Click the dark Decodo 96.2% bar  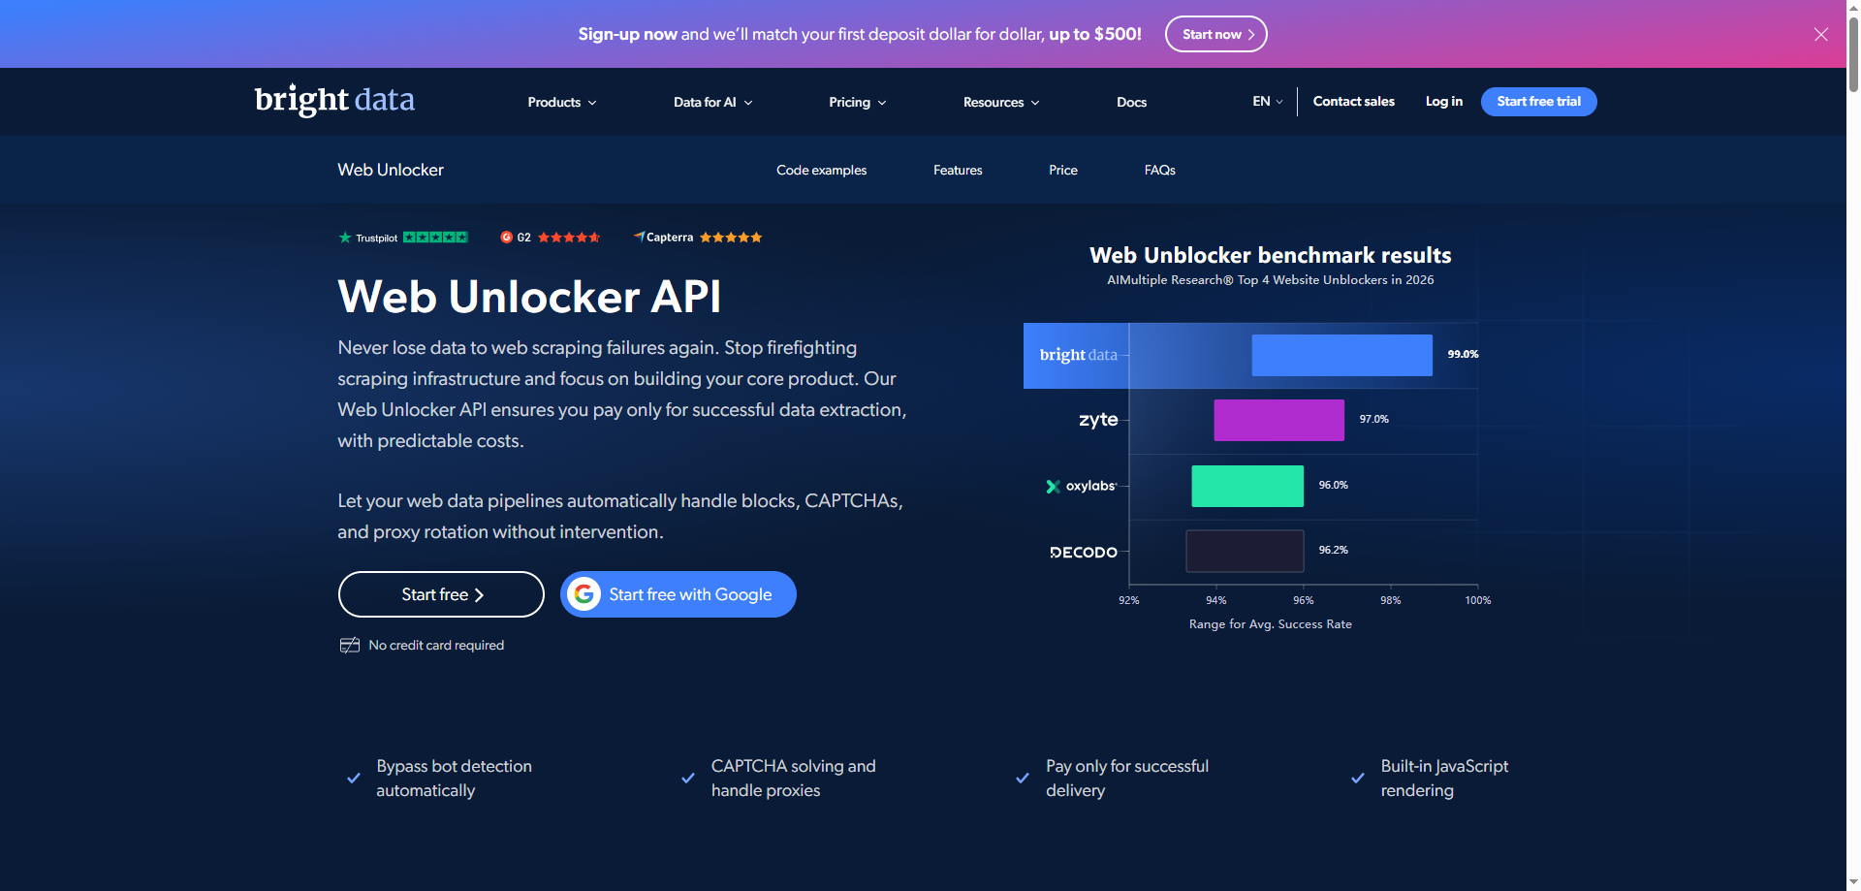click(x=1246, y=551)
